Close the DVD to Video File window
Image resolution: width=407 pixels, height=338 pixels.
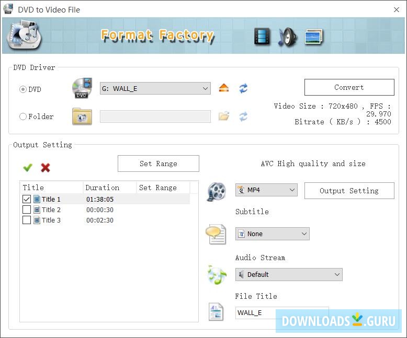pyautogui.click(x=397, y=9)
